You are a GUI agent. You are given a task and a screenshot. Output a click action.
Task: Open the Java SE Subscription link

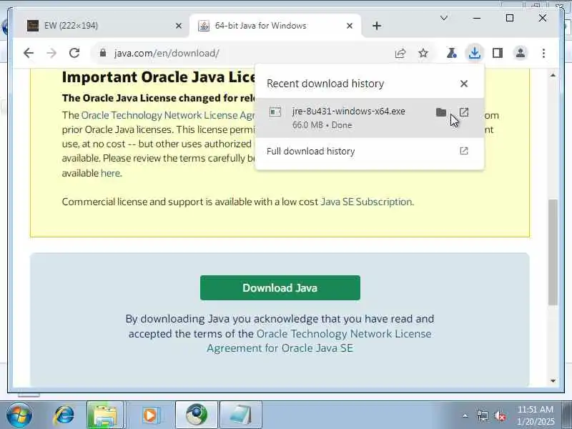tap(366, 202)
